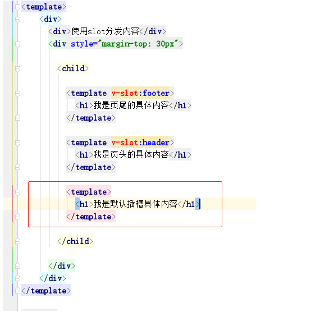
Task: Click the h1 text 我是默认插槽具体内容
Action: click(135, 204)
